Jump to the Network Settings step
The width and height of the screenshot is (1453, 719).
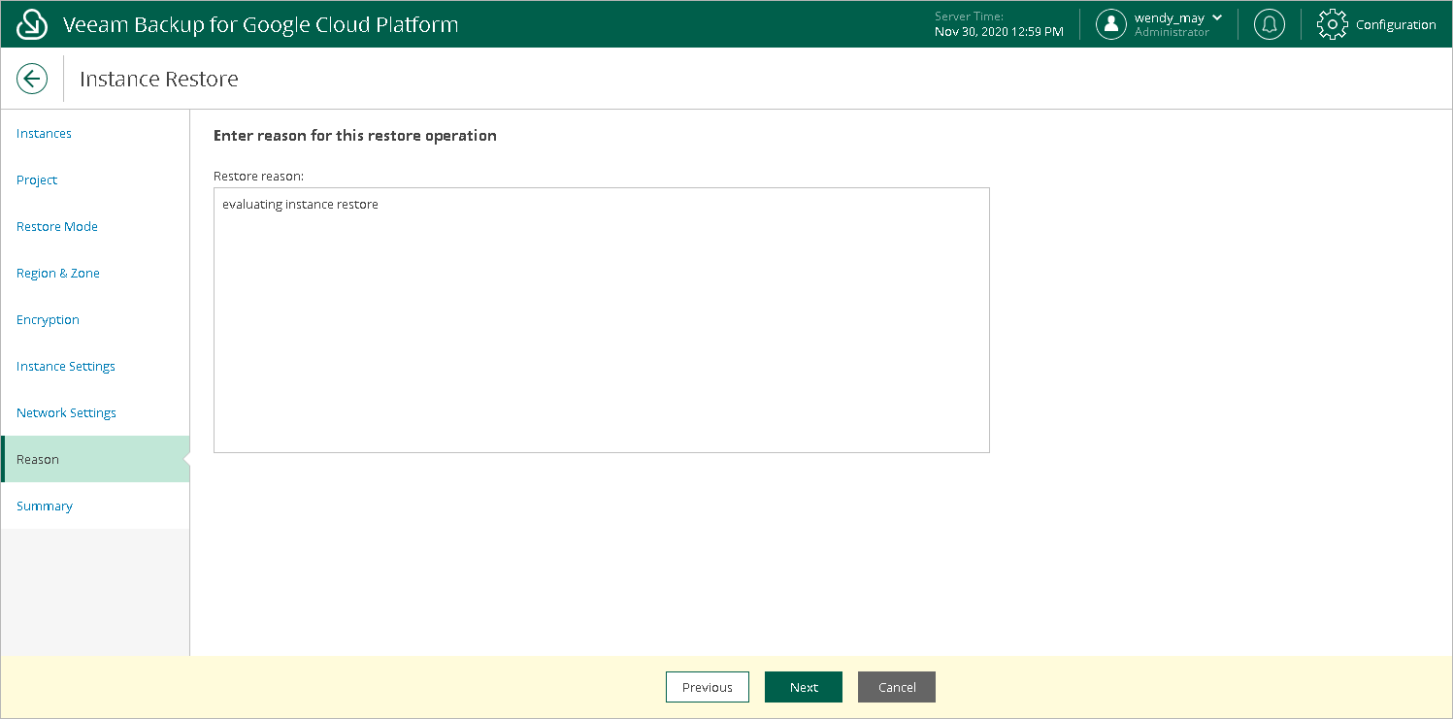coord(95,412)
